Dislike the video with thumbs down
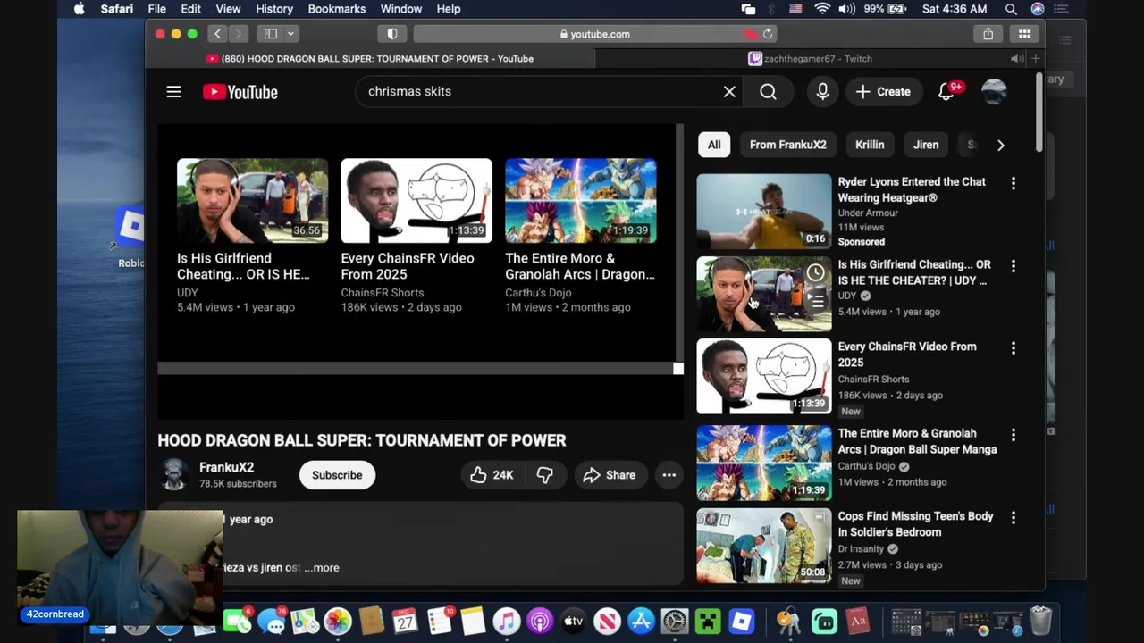The height and width of the screenshot is (643, 1144). pos(544,475)
